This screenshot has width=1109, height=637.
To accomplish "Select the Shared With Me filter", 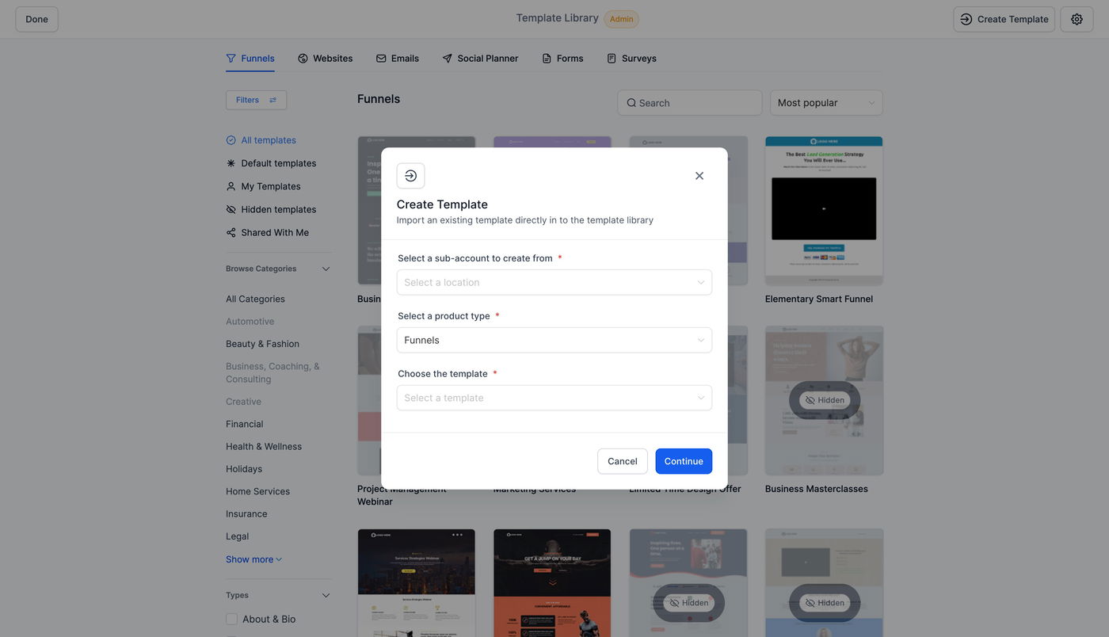I will tap(267, 232).
